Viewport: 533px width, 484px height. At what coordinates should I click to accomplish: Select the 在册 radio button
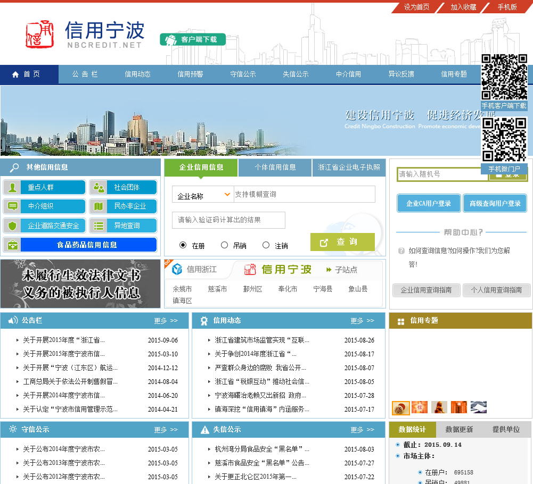pyautogui.click(x=183, y=245)
